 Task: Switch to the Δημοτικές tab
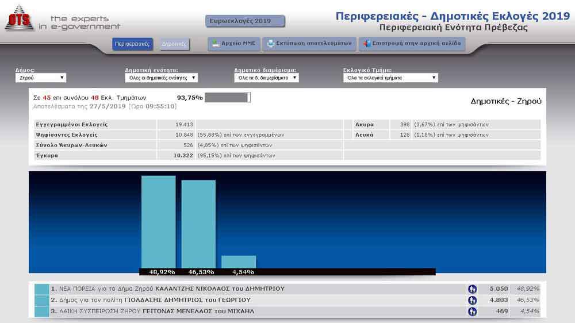coord(175,44)
